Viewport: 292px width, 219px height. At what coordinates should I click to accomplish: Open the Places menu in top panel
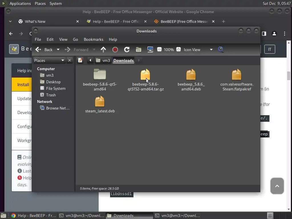coord(40,3)
